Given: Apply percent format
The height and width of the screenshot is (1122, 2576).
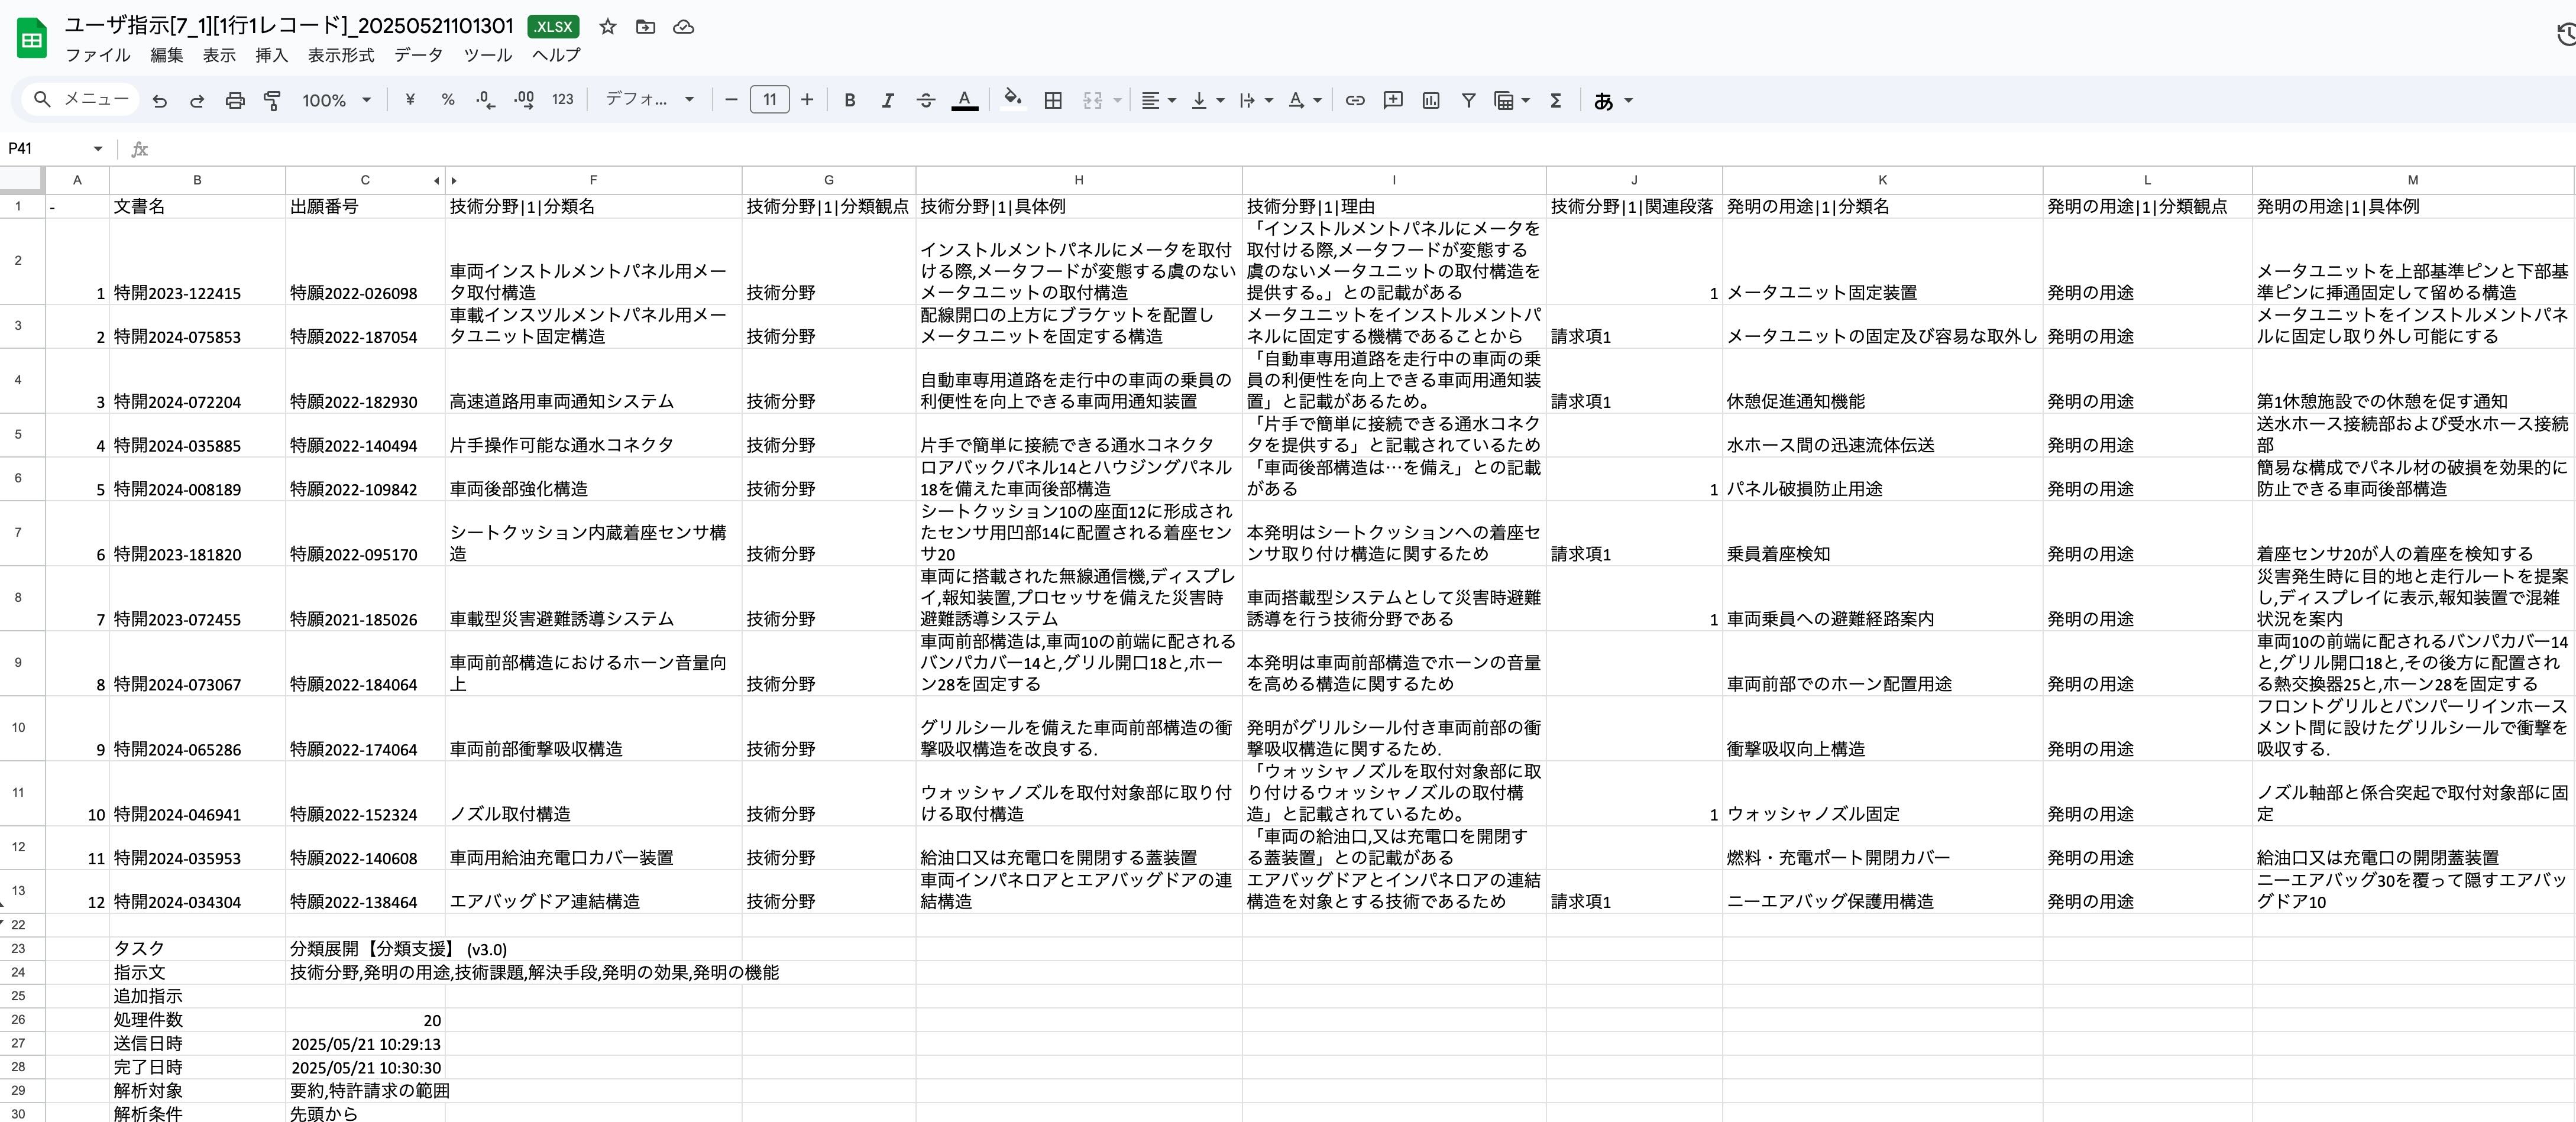Looking at the screenshot, I should [448, 100].
